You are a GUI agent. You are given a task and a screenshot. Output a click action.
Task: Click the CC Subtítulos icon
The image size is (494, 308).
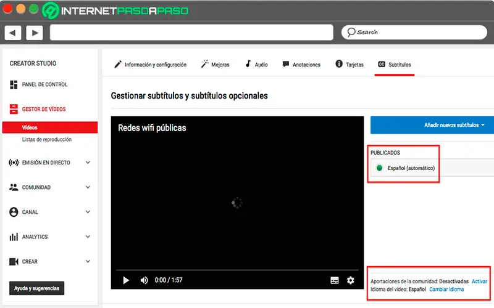382,64
